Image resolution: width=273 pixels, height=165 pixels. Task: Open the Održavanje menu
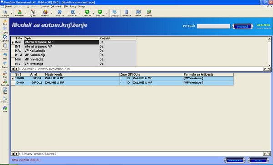tap(56, 6)
